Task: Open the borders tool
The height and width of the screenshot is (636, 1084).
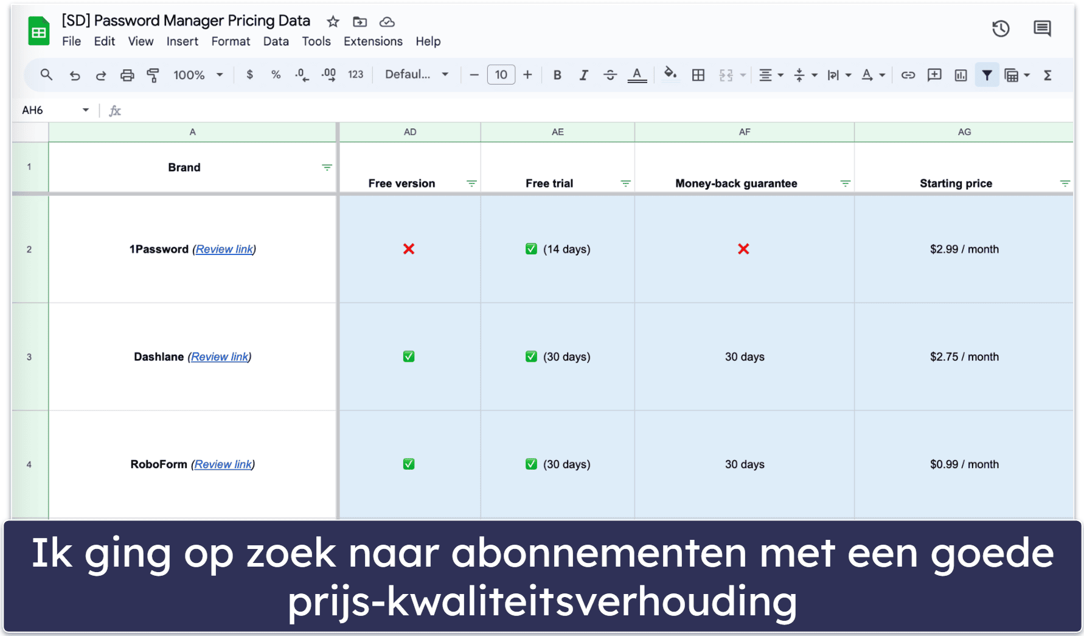Action: 698,75
